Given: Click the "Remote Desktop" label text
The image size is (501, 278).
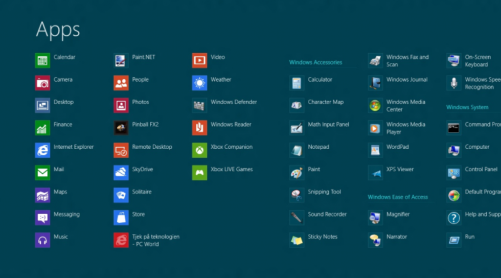Looking at the screenshot, I should point(152,147).
